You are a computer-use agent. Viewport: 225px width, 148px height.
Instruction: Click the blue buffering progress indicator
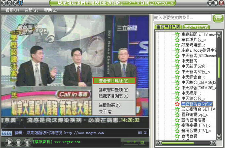click(x=7, y=133)
